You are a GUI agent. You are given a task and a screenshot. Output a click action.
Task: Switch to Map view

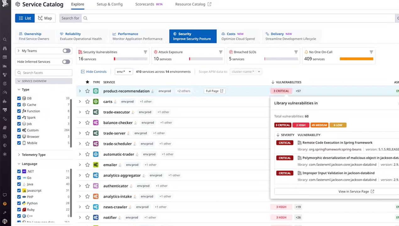45,18
